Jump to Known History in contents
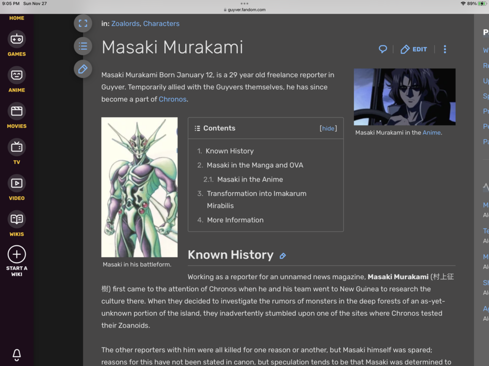The width and height of the screenshot is (489, 366). (x=229, y=151)
